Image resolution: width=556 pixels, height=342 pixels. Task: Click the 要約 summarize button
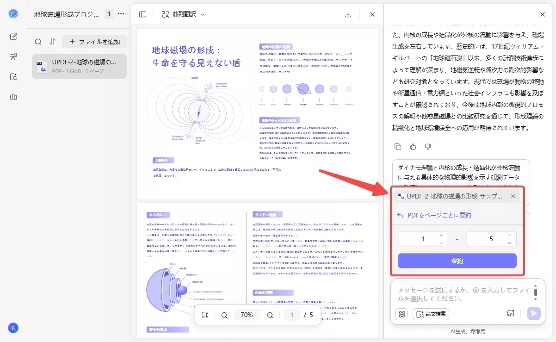[x=457, y=261]
